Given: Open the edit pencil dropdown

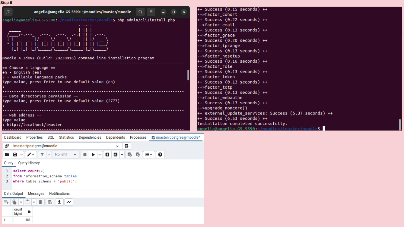Looking at the screenshot, I should coord(31,155).
